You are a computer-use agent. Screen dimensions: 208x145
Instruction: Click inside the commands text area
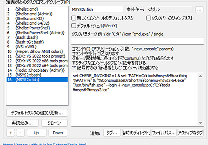[135, 99]
